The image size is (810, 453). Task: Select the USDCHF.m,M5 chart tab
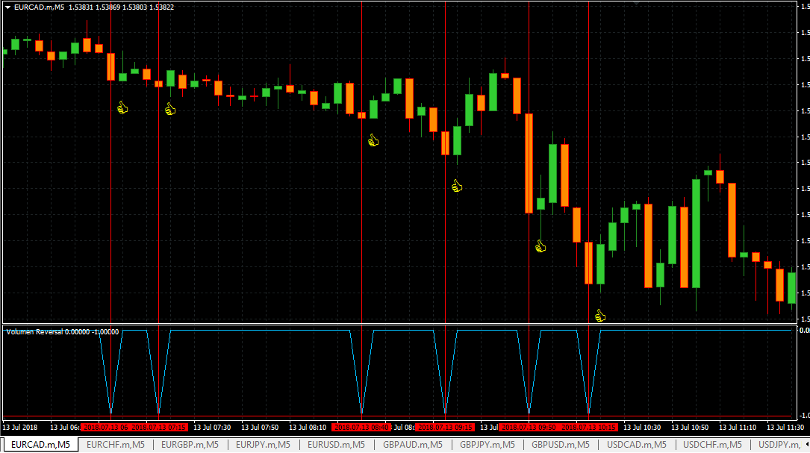712,444
